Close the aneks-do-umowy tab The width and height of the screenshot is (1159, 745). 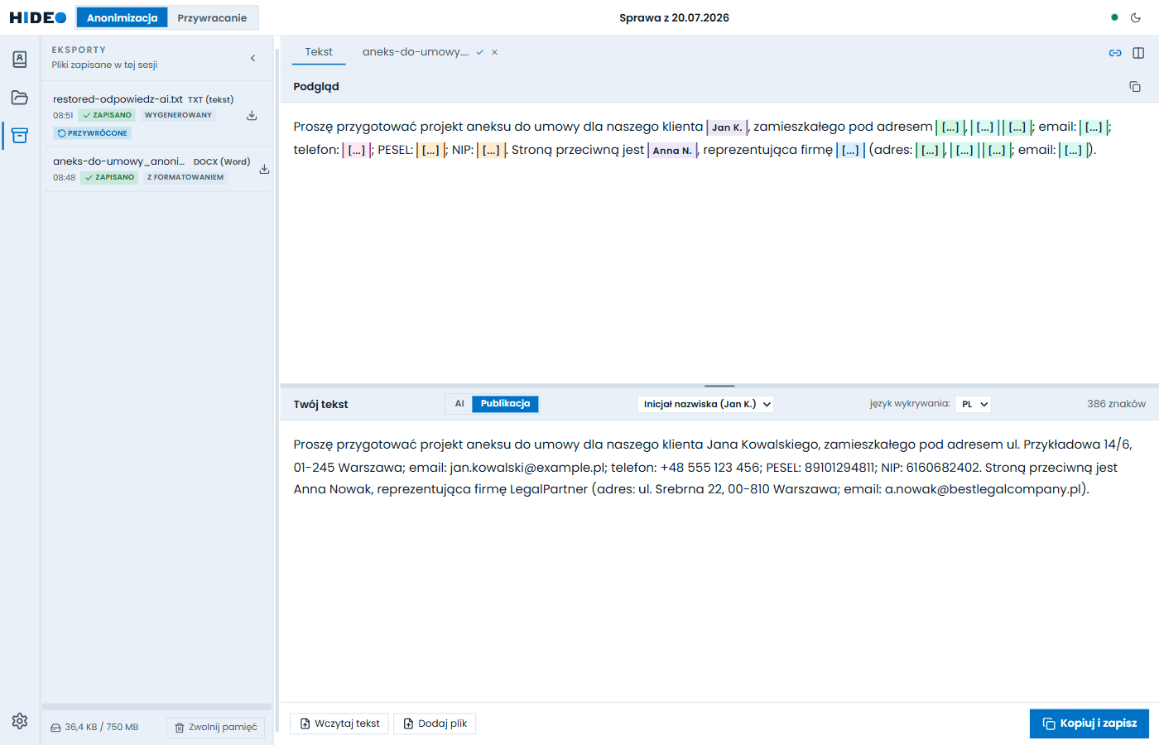click(494, 52)
